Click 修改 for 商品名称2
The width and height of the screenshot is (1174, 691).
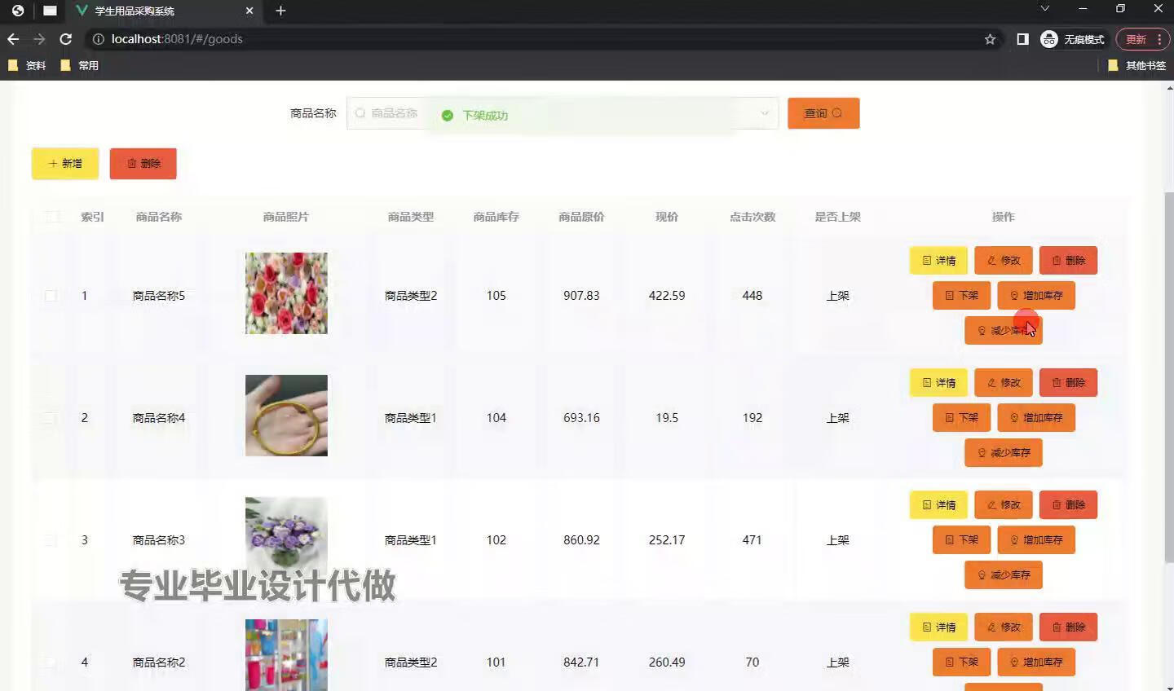pos(1004,627)
